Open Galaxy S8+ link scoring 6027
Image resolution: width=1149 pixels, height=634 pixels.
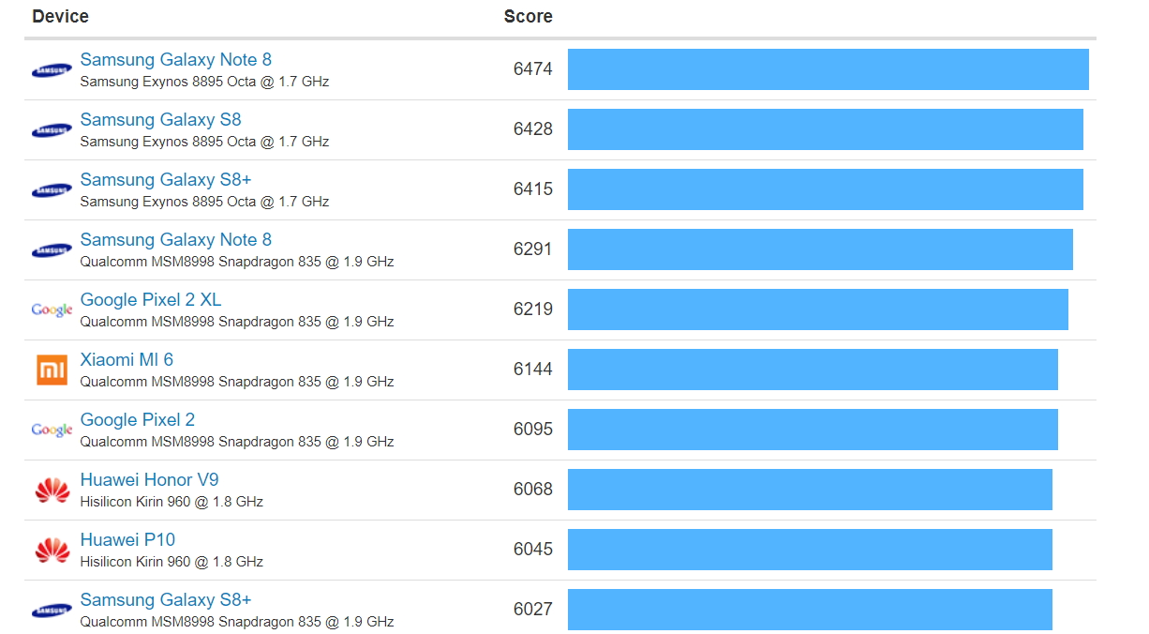[x=166, y=600]
